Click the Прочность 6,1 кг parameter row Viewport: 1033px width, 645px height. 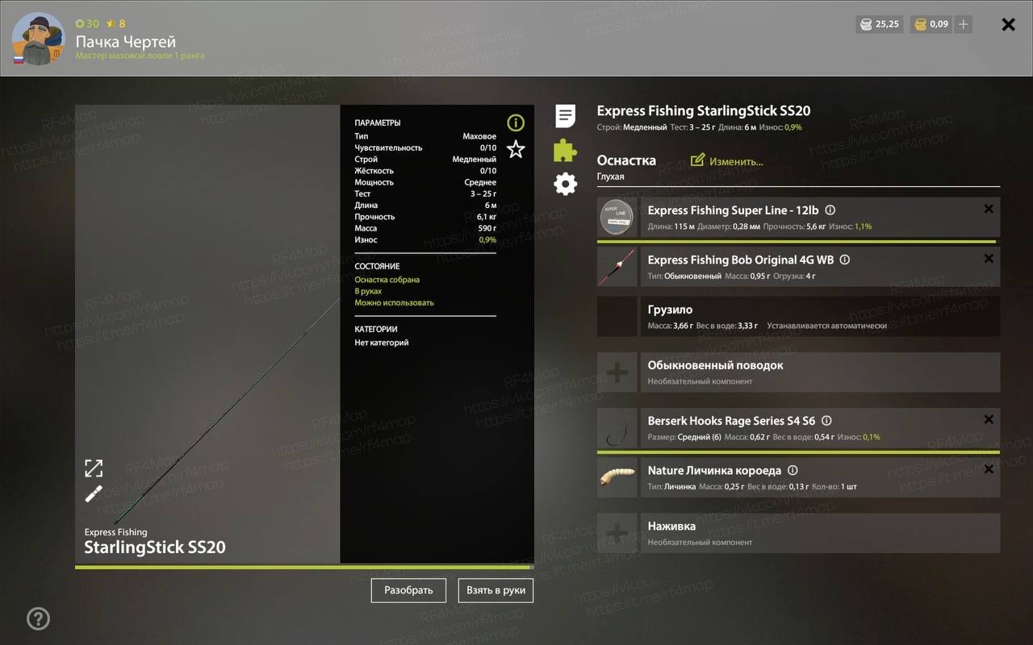425,217
